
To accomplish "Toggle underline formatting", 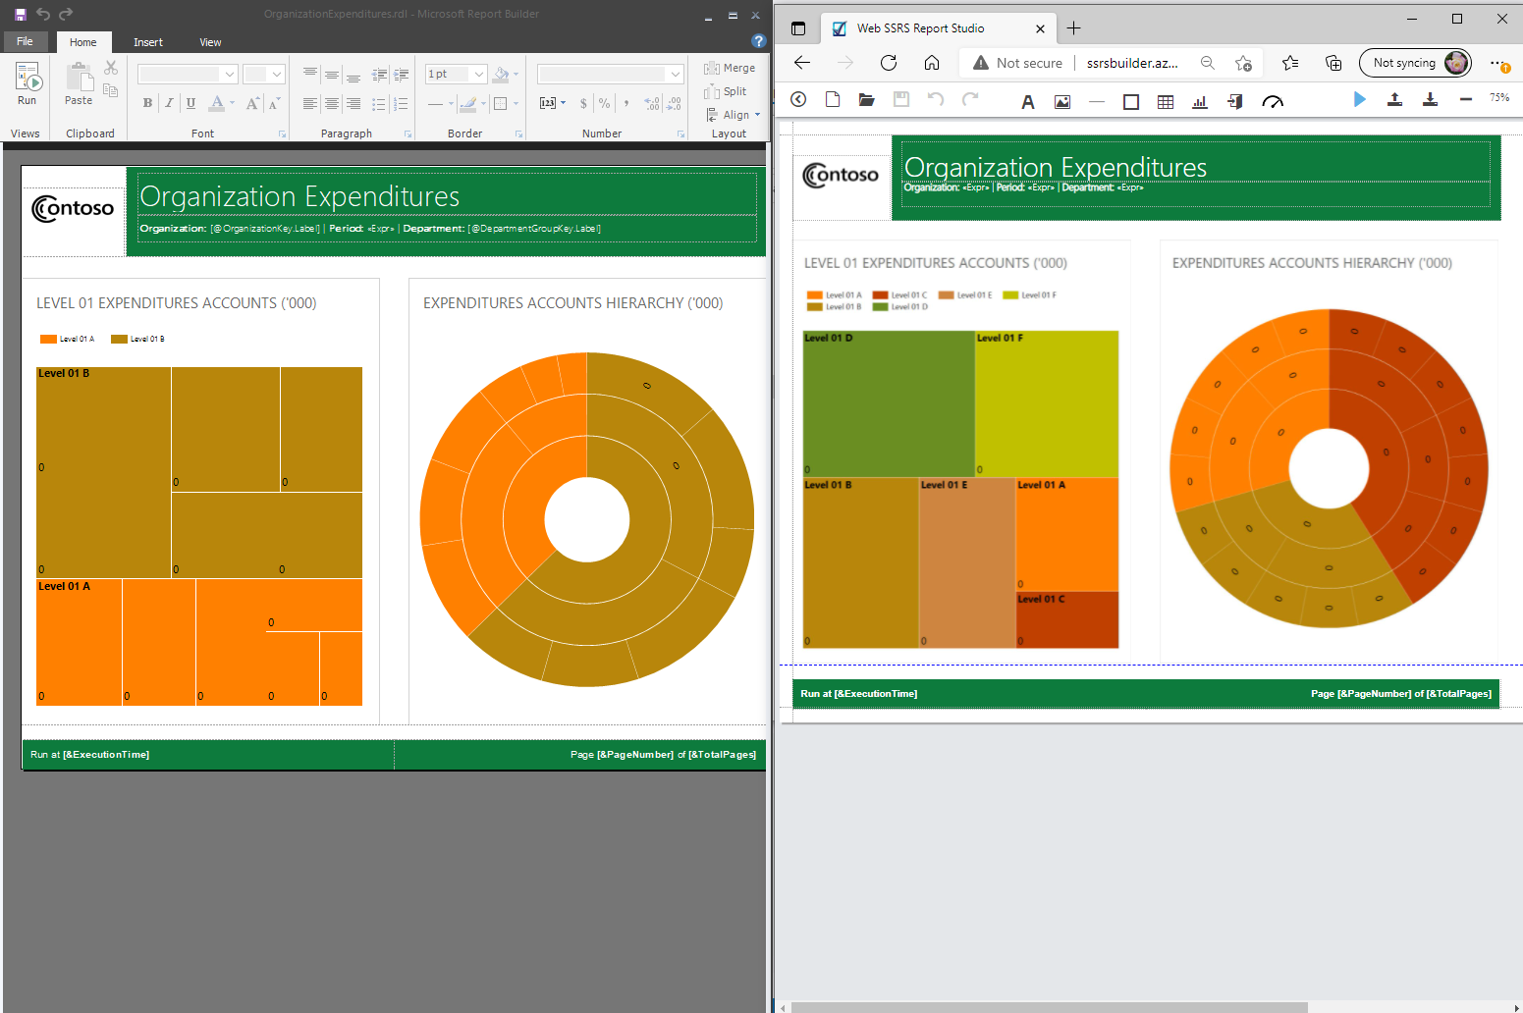I will (x=190, y=103).
